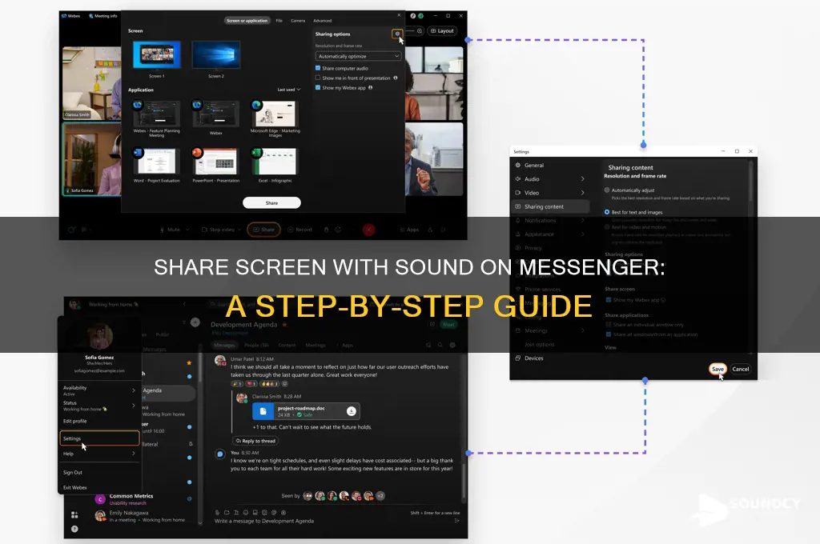Click the thumbs up reaction

270,383
